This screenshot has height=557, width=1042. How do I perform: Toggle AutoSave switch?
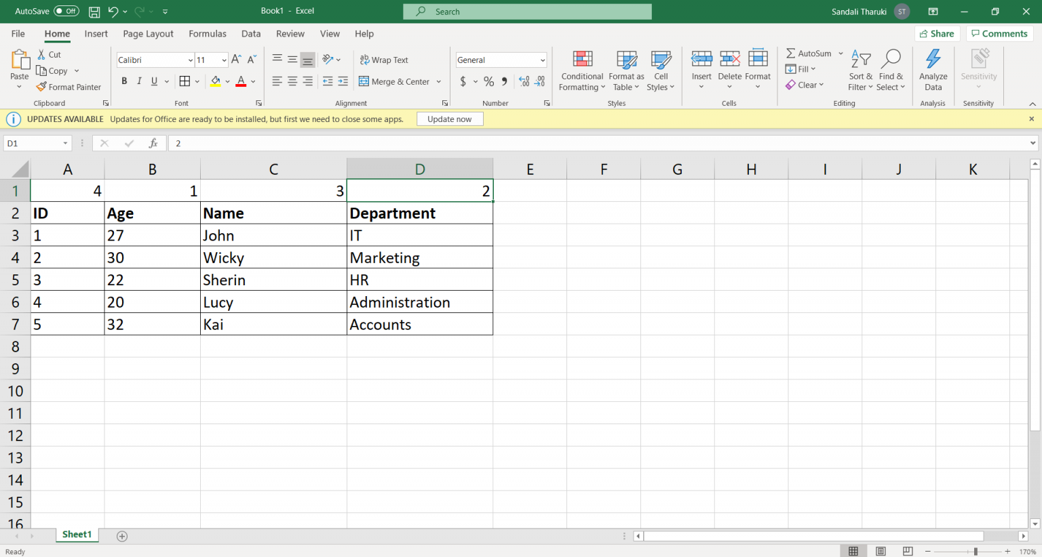click(x=66, y=12)
